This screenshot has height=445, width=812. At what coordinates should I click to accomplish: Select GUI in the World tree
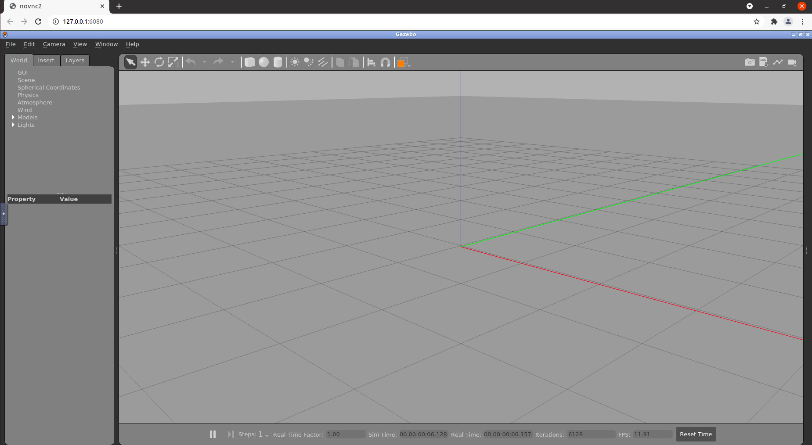coord(22,72)
